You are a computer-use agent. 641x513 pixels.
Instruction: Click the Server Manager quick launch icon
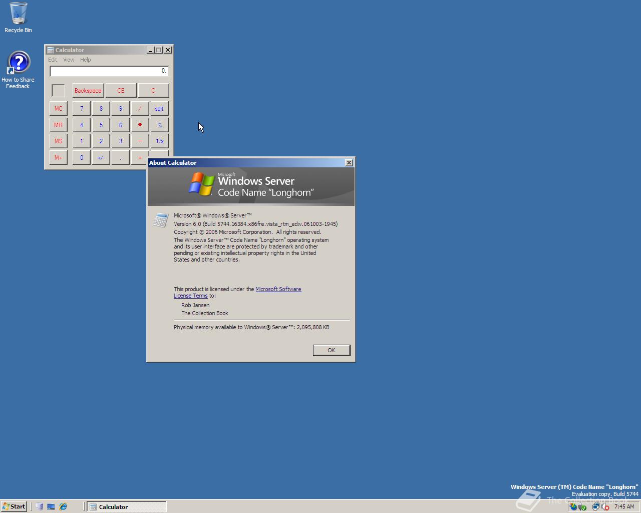click(39, 506)
